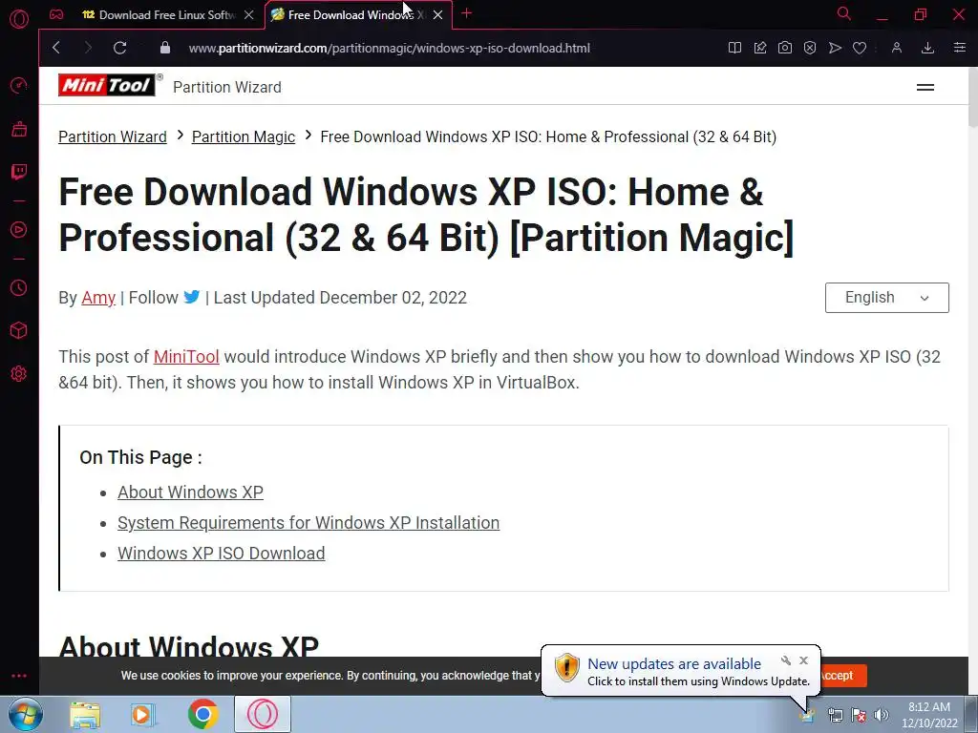Image resolution: width=978 pixels, height=733 pixels.
Task: Click Opera GX taskbar button
Action: [263, 714]
